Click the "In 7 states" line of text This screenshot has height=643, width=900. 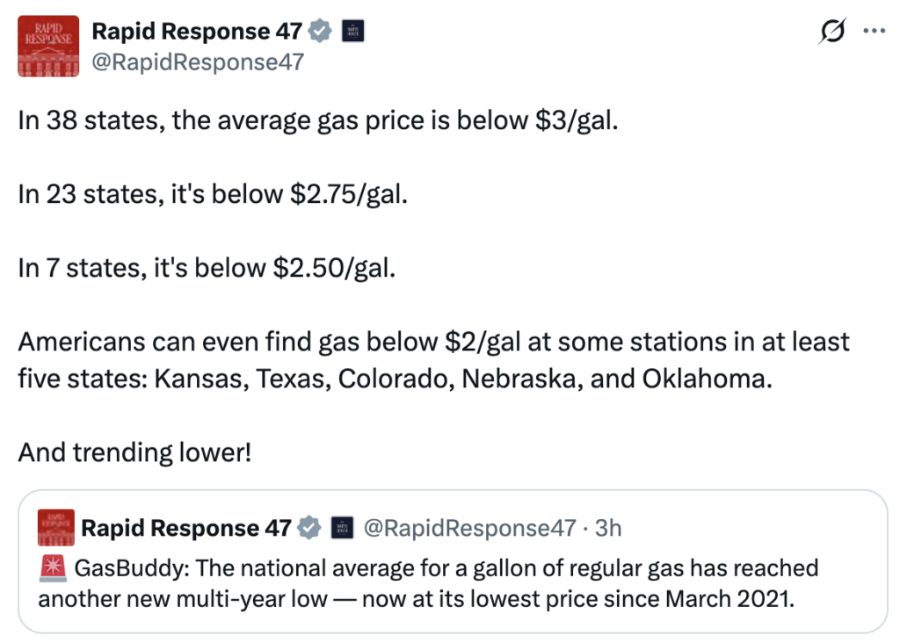207,267
